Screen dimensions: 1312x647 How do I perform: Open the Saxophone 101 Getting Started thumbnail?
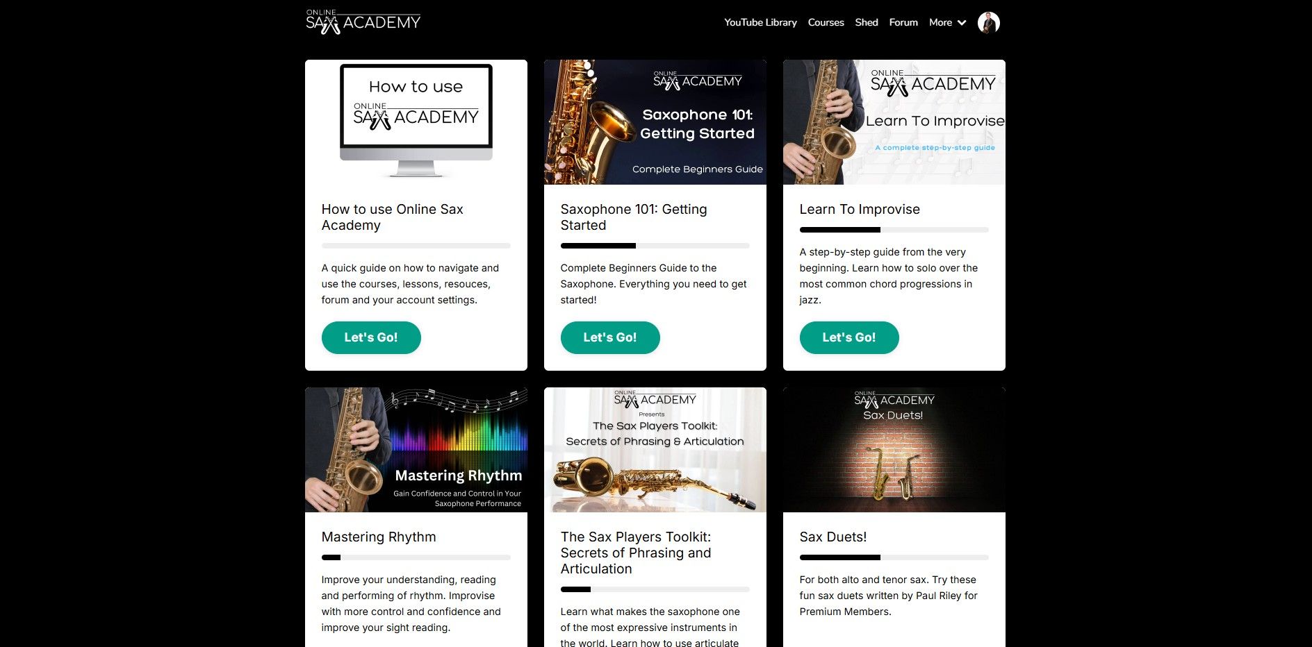[655, 122]
